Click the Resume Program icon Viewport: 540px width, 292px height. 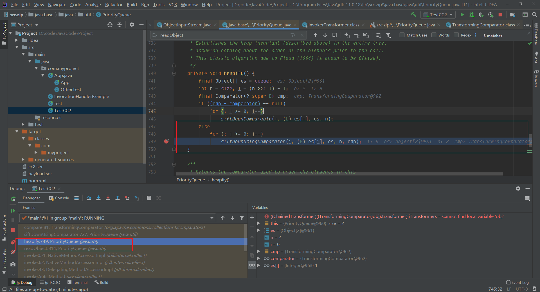point(13,211)
